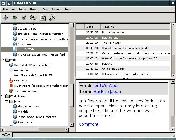Viewport: 176px width, 140px height.
Task: Click feed list horizontal scrollbar left arrow
Action: [2, 130]
